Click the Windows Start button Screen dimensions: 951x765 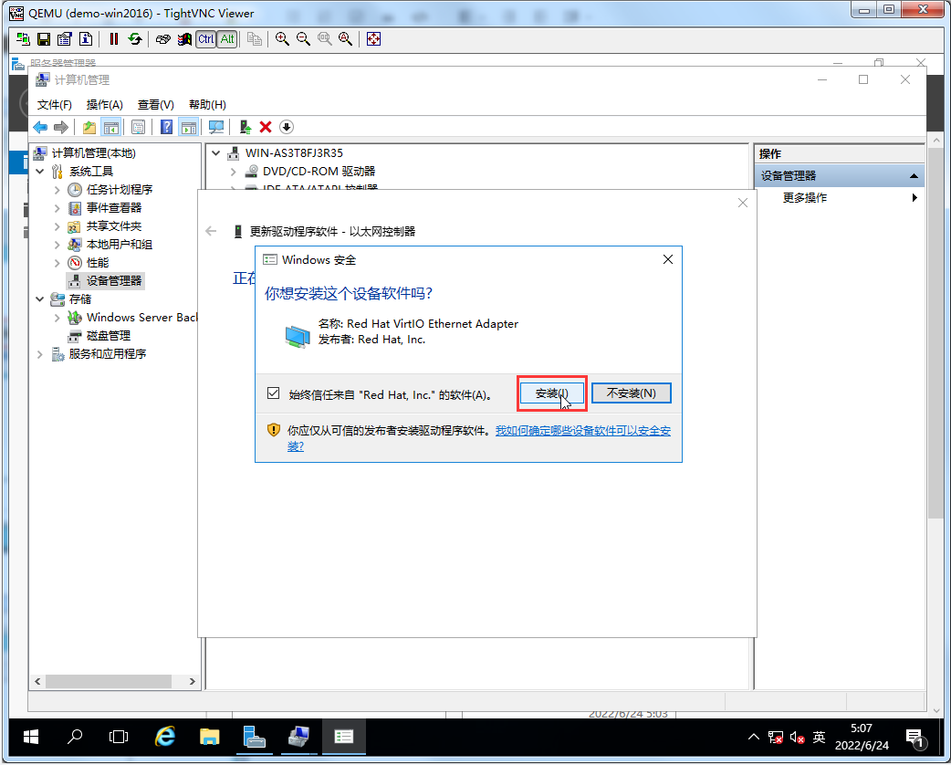(x=30, y=737)
